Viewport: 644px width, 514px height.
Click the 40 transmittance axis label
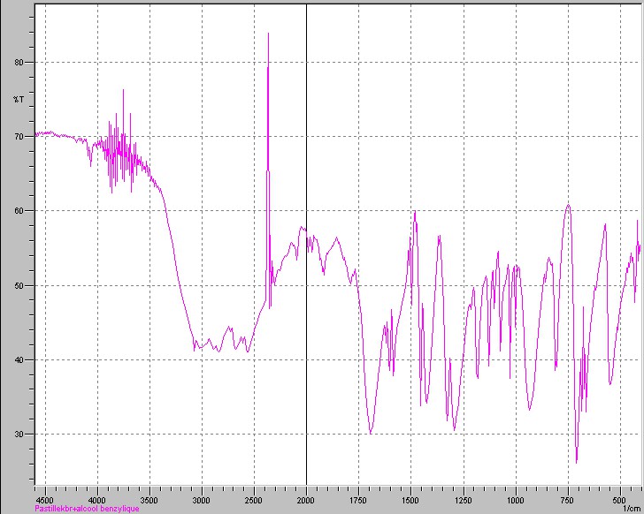coord(19,359)
